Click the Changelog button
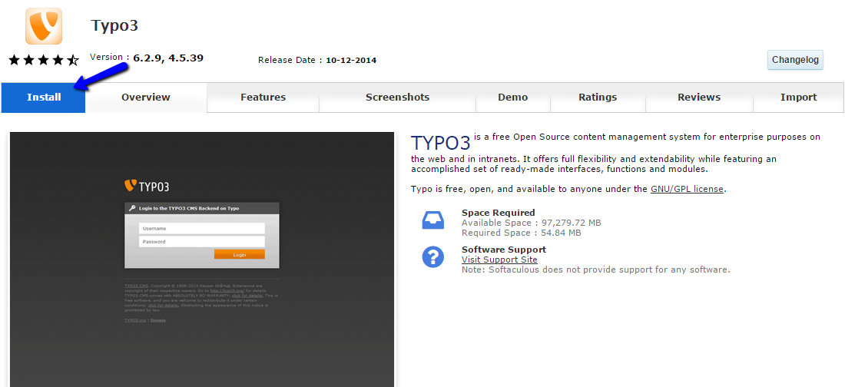Image resolution: width=845 pixels, height=387 pixels. (x=795, y=60)
